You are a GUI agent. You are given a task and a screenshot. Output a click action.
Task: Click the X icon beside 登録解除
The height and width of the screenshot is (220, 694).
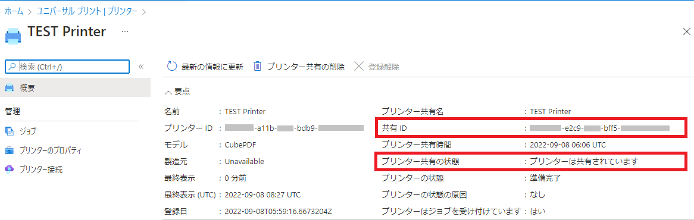click(x=359, y=67)
